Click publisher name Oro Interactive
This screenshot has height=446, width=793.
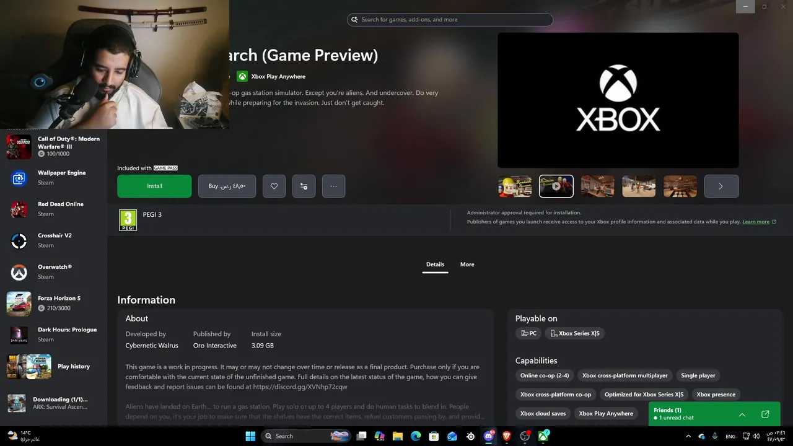[214, 346]
